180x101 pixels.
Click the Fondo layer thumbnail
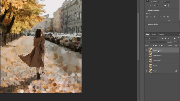(x=150, y=71)
